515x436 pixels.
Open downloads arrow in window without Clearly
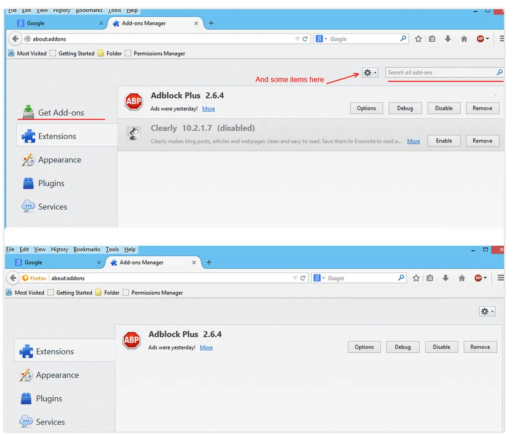pos(445,278)
